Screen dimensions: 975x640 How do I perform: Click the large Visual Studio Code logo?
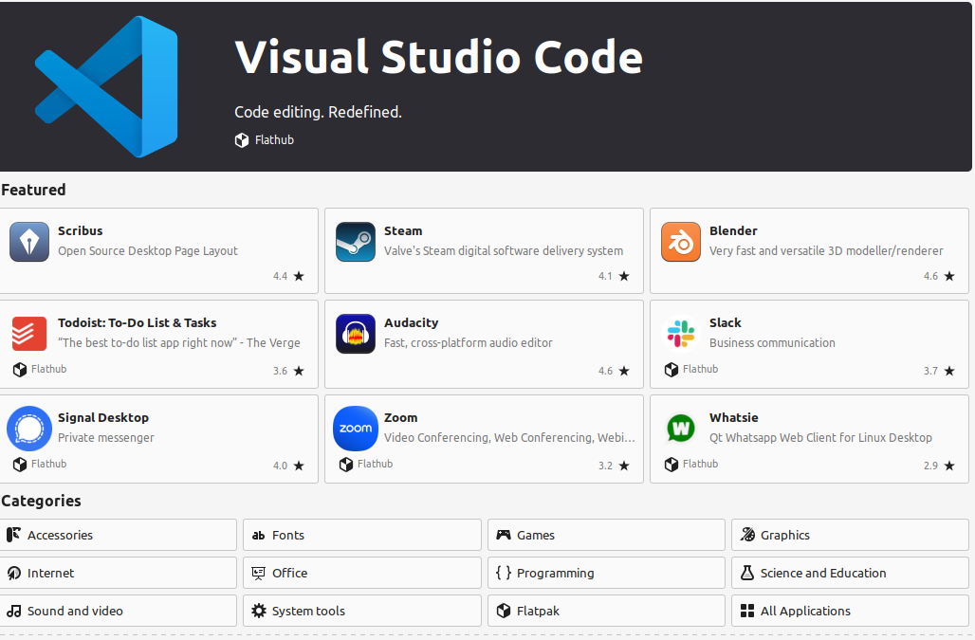coord(106,87)
